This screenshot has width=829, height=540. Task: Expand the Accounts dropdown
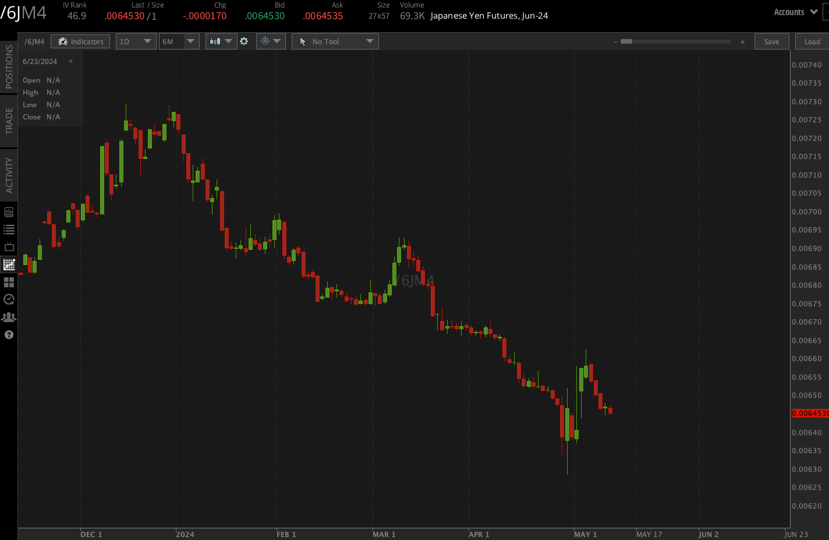795,12
